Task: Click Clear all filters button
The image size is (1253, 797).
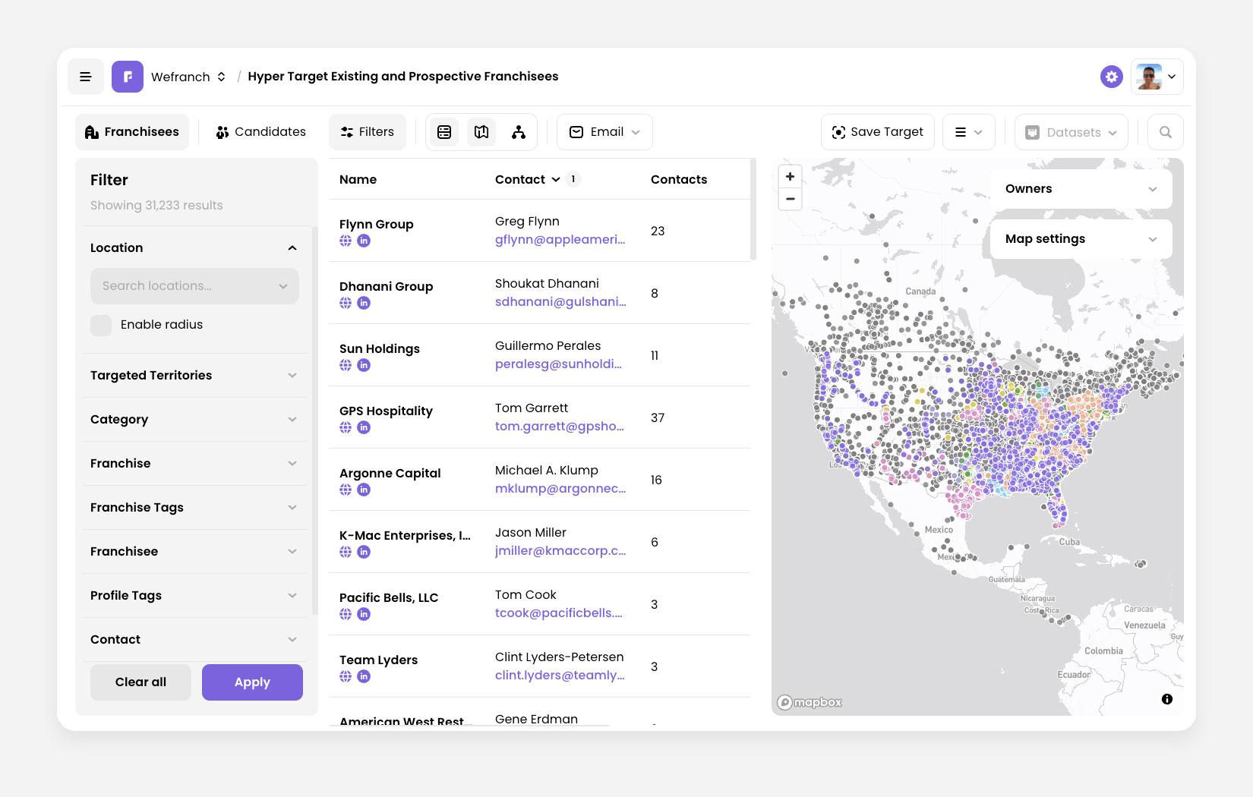Action: tap(140, 682)
